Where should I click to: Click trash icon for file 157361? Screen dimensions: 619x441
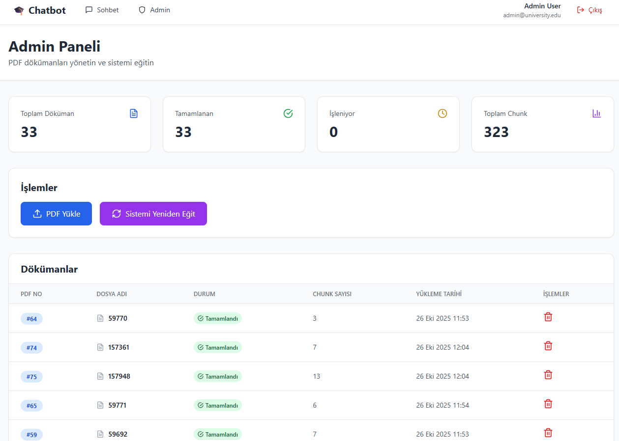[548, 346]
